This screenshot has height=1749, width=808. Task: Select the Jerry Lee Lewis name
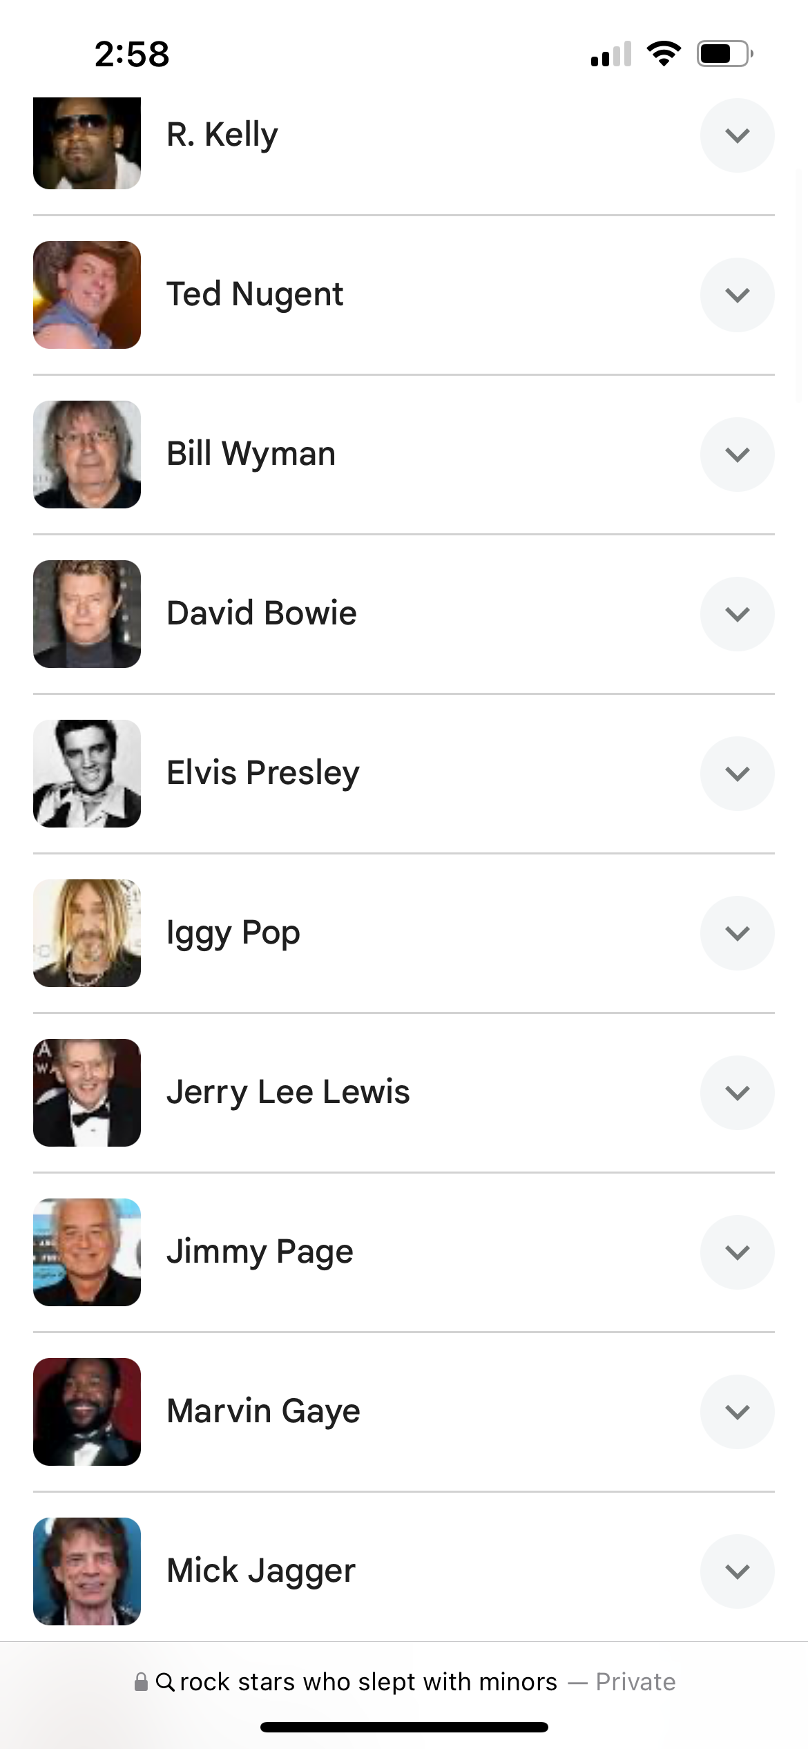click(288, 1092)
